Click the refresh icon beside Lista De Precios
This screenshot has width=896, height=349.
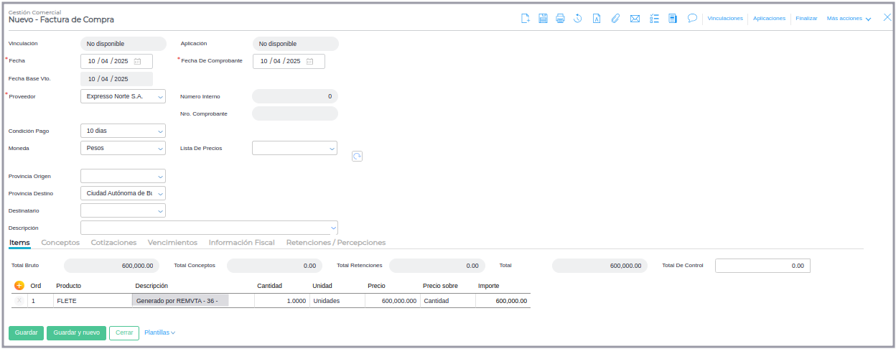click(357, 156)
